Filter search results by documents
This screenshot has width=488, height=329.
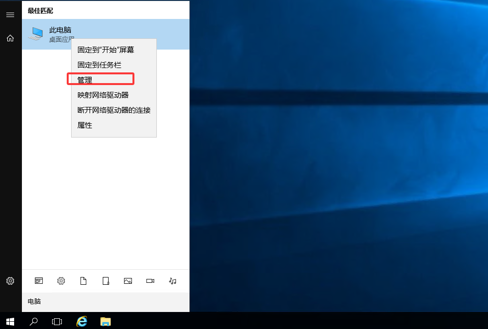tap(83, 281)
